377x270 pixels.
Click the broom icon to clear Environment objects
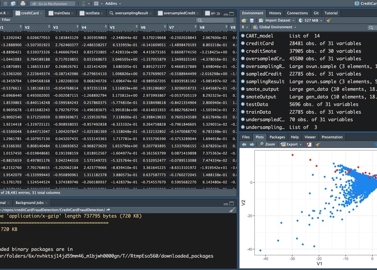pyautogui.click(x=328, y=21)
